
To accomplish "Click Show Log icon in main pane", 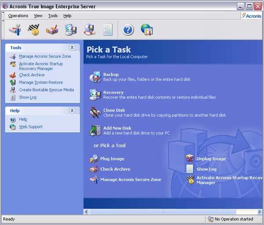I will pos(190,169).
